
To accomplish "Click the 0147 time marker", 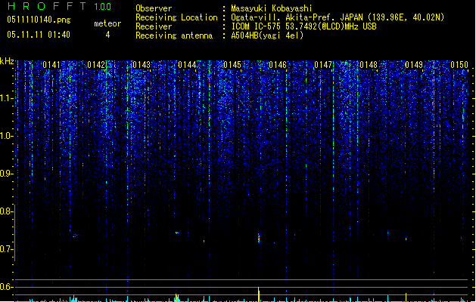I will pyautogui.click(x=323, y=65).
